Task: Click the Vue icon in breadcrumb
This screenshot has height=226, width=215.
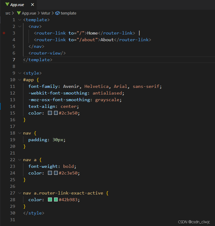Action: [19, 13]
